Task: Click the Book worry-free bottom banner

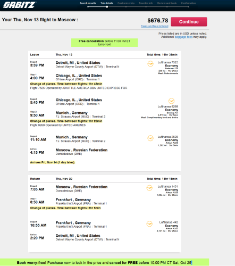Action: click(x=105, y=262)
